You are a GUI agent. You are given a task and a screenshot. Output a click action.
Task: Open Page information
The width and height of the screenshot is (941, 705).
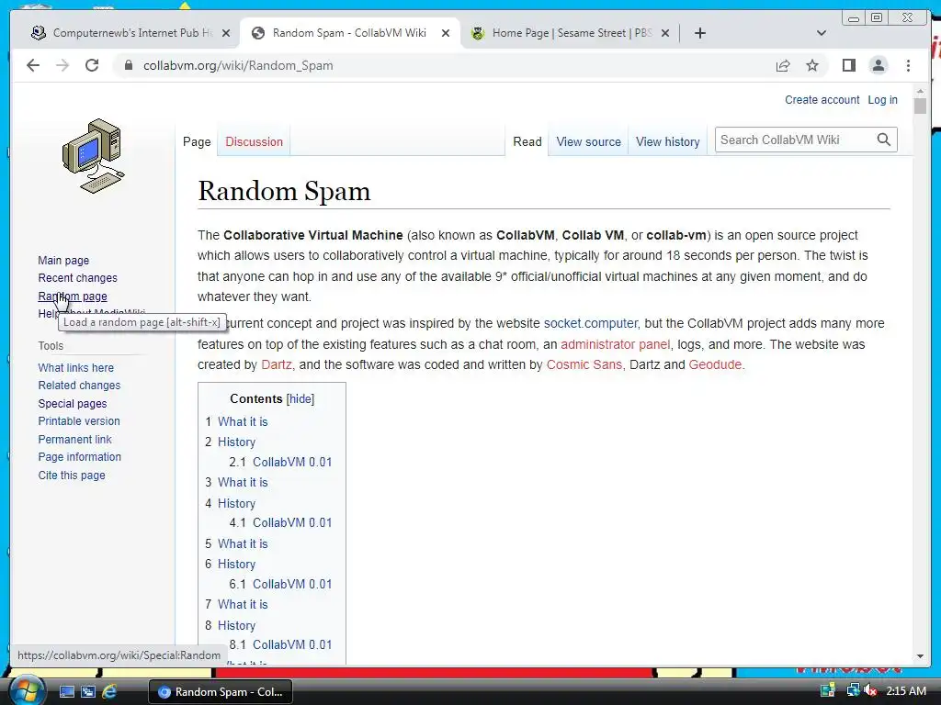point(80,457)
